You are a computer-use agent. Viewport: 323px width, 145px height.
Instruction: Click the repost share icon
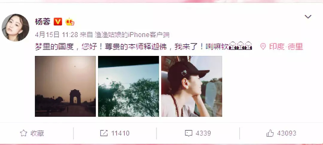[104, 133]
